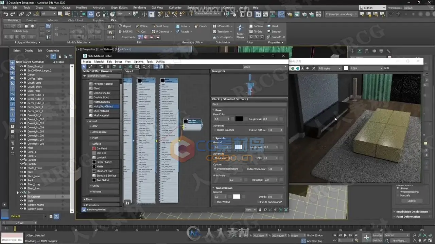This screenshot has height=244, width=435.
Task: Click the Play Animation button
Action: (346, 235)
